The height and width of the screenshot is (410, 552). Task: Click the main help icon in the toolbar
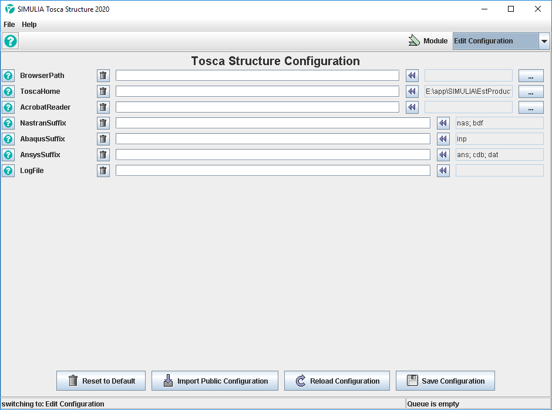[x=11, y=41]
